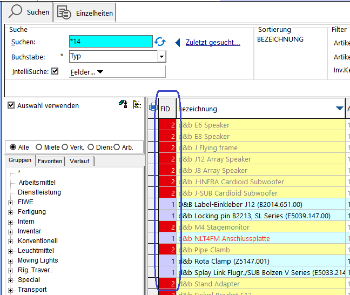This screenshot has height=295, width=350.
Task: Select the d&b Rota Clamp (Z5147.001) row
Action: pyautogui.click(x=261, y=262)
